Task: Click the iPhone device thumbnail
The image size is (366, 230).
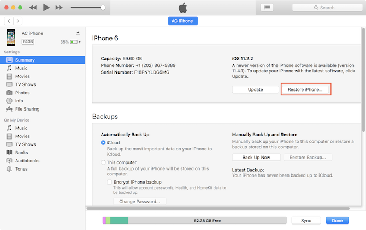Action: 11,38
